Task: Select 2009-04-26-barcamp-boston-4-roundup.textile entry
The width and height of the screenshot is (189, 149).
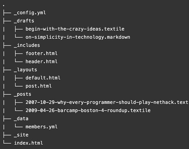Action: (88, 111)
